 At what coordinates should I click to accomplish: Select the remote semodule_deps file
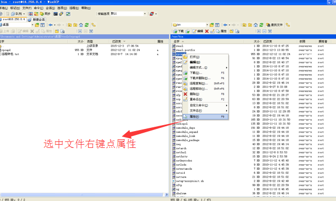coord(185,128)
